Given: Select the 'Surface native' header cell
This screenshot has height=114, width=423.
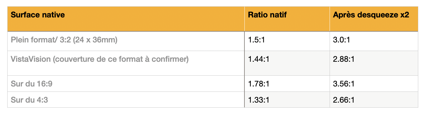Looking at the screenshot, I should coord(126,19).
